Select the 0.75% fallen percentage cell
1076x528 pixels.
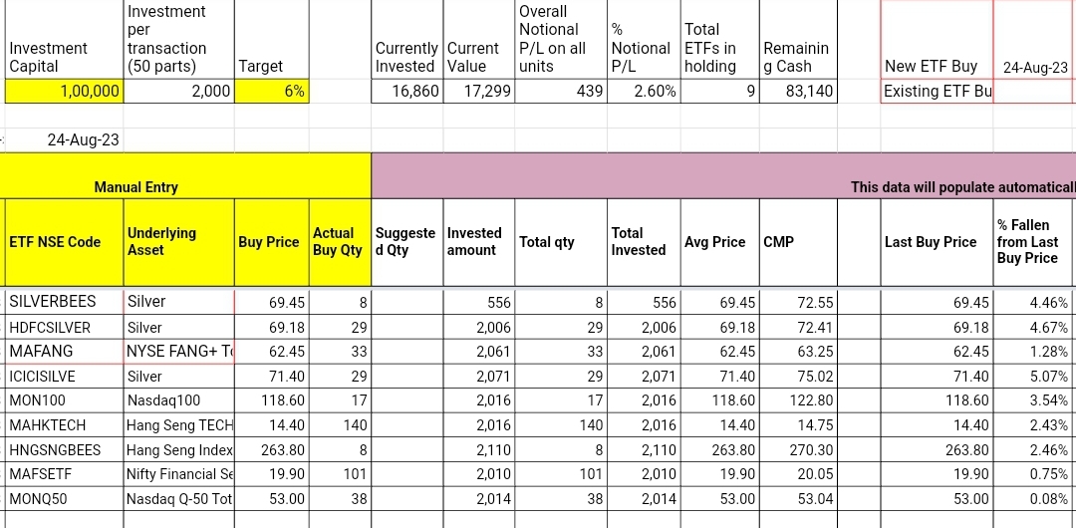(x=1034, y=474)
